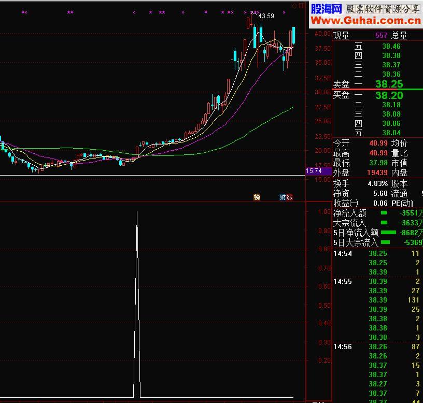Image resolution: width=423 pixels, height=403 pixels.
Task: Click the 流通 label
Action: (399, 193)
